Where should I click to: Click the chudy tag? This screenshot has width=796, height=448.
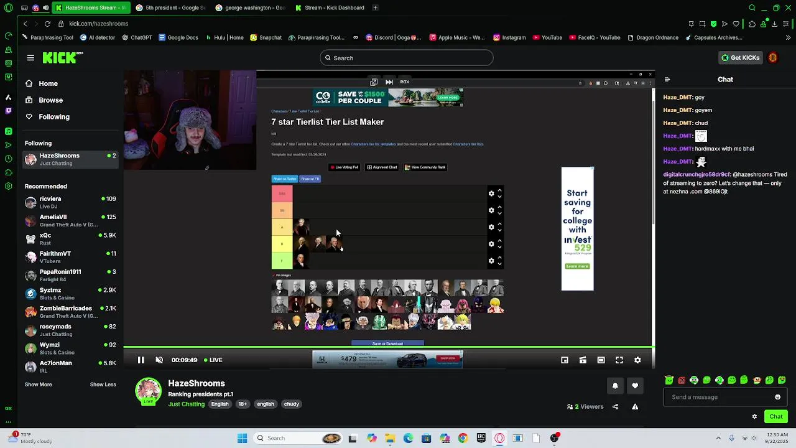(x=291, y=404)
